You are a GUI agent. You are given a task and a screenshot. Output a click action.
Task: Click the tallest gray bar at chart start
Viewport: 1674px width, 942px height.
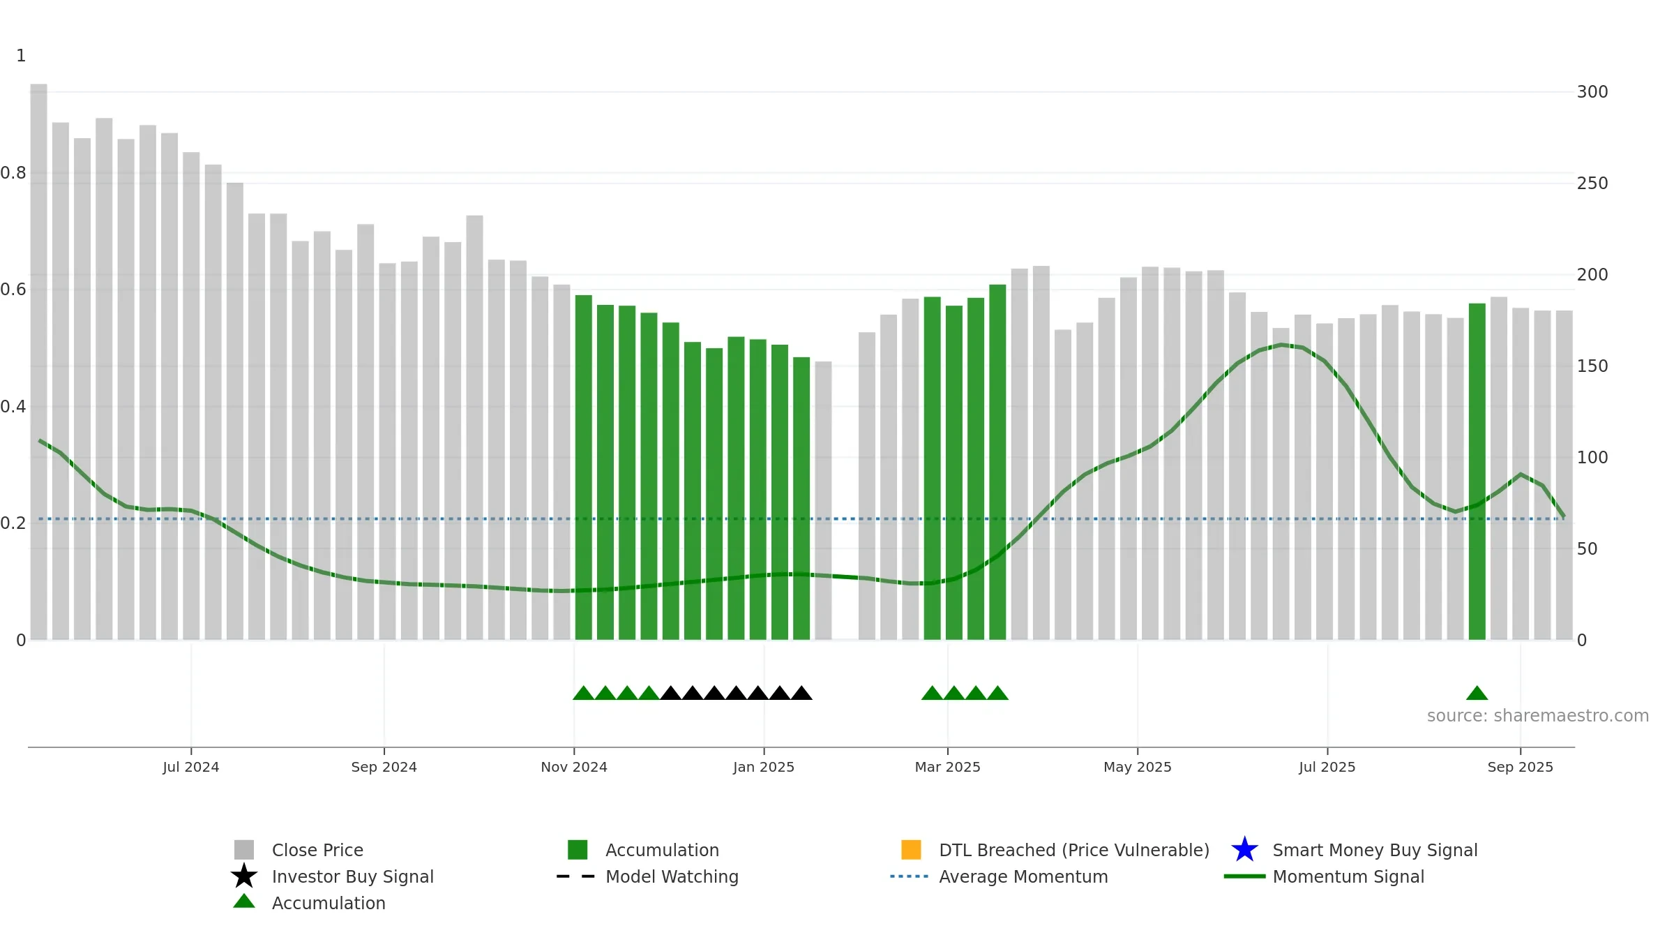click(x=39, y=361)
